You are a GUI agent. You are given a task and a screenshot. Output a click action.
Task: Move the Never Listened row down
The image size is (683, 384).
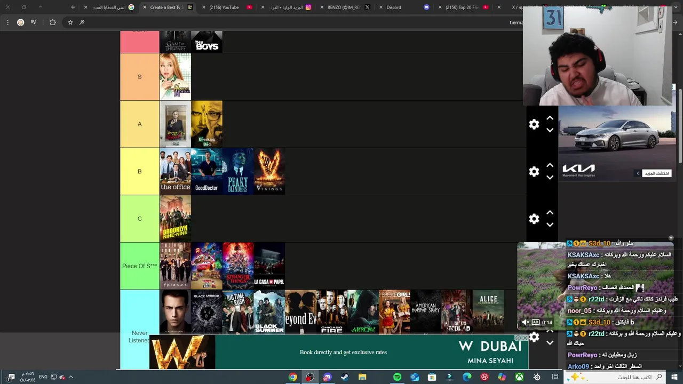pyautogui.click(x=550, y=343)
